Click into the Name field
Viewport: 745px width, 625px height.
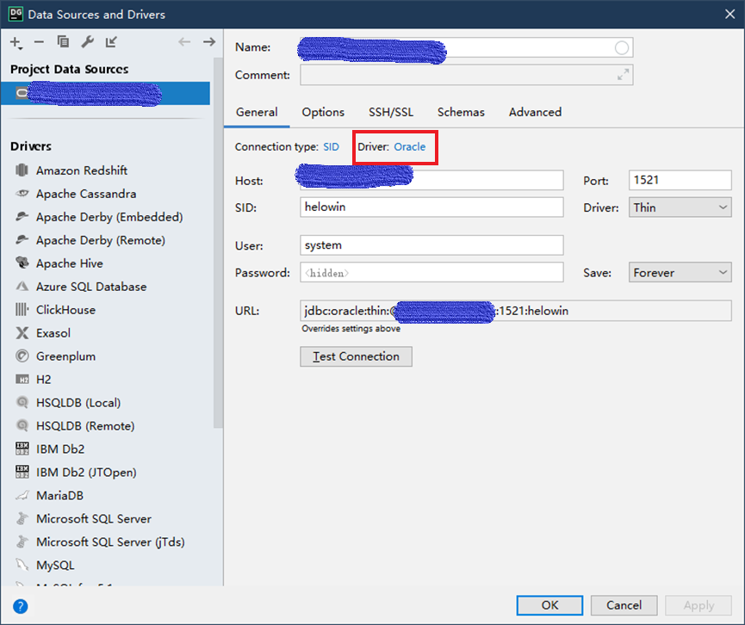click(x=466, y=47)
